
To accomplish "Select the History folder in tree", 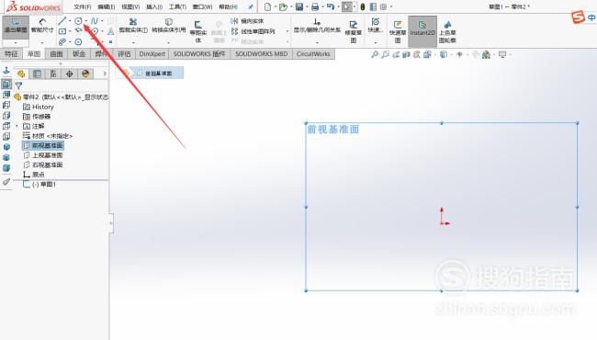I will tap(39, 107).
